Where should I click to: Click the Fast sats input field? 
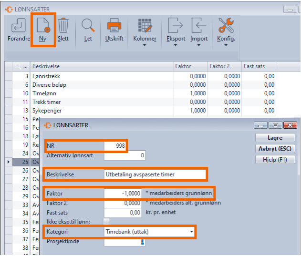pyautogui.click(x=123, y=213)
